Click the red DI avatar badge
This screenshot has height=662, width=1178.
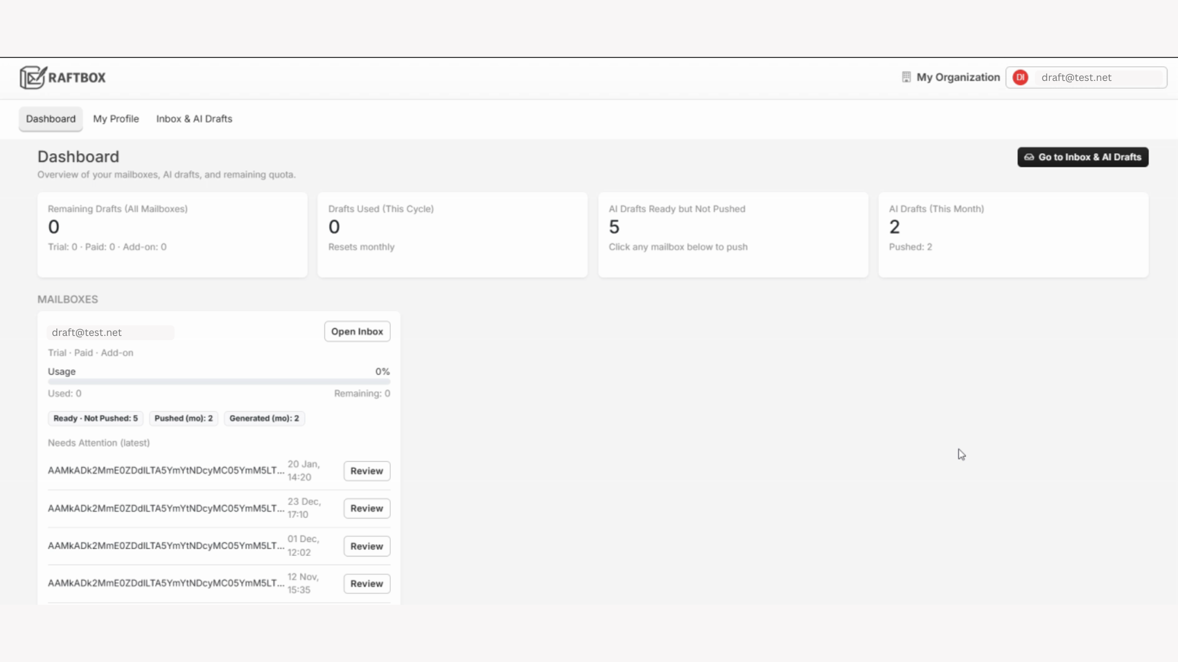click(1020, 77)
